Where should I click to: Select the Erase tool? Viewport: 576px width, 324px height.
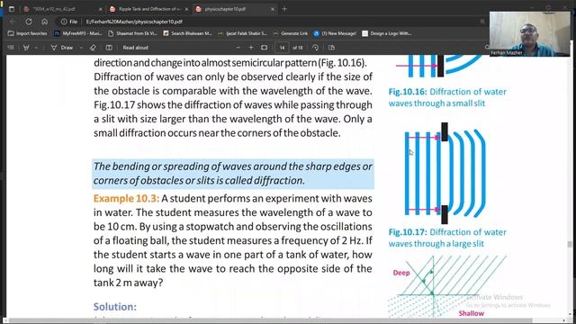[x=93, y=48]
